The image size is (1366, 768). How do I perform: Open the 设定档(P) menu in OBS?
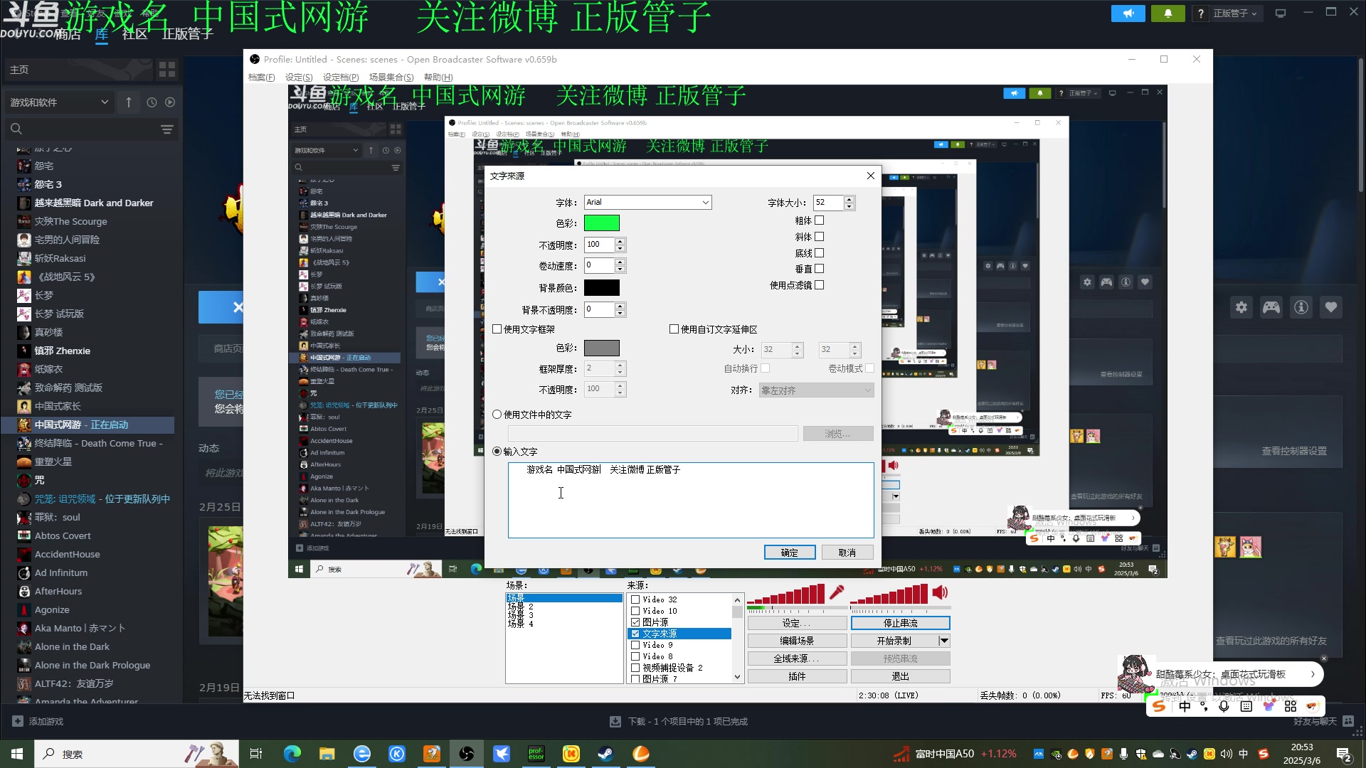(x=341, y=77)
